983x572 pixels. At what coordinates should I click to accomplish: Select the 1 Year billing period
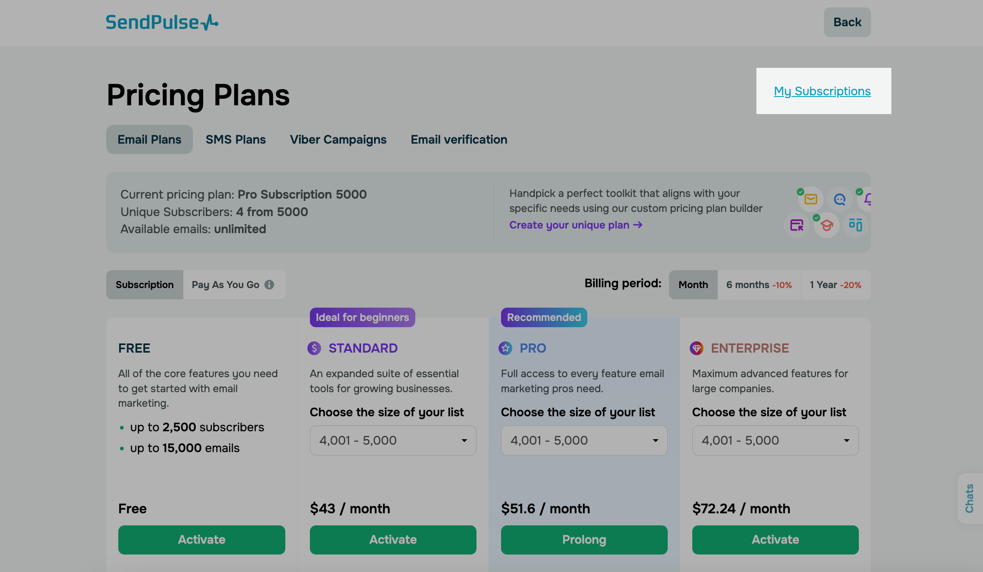point(835,285)
